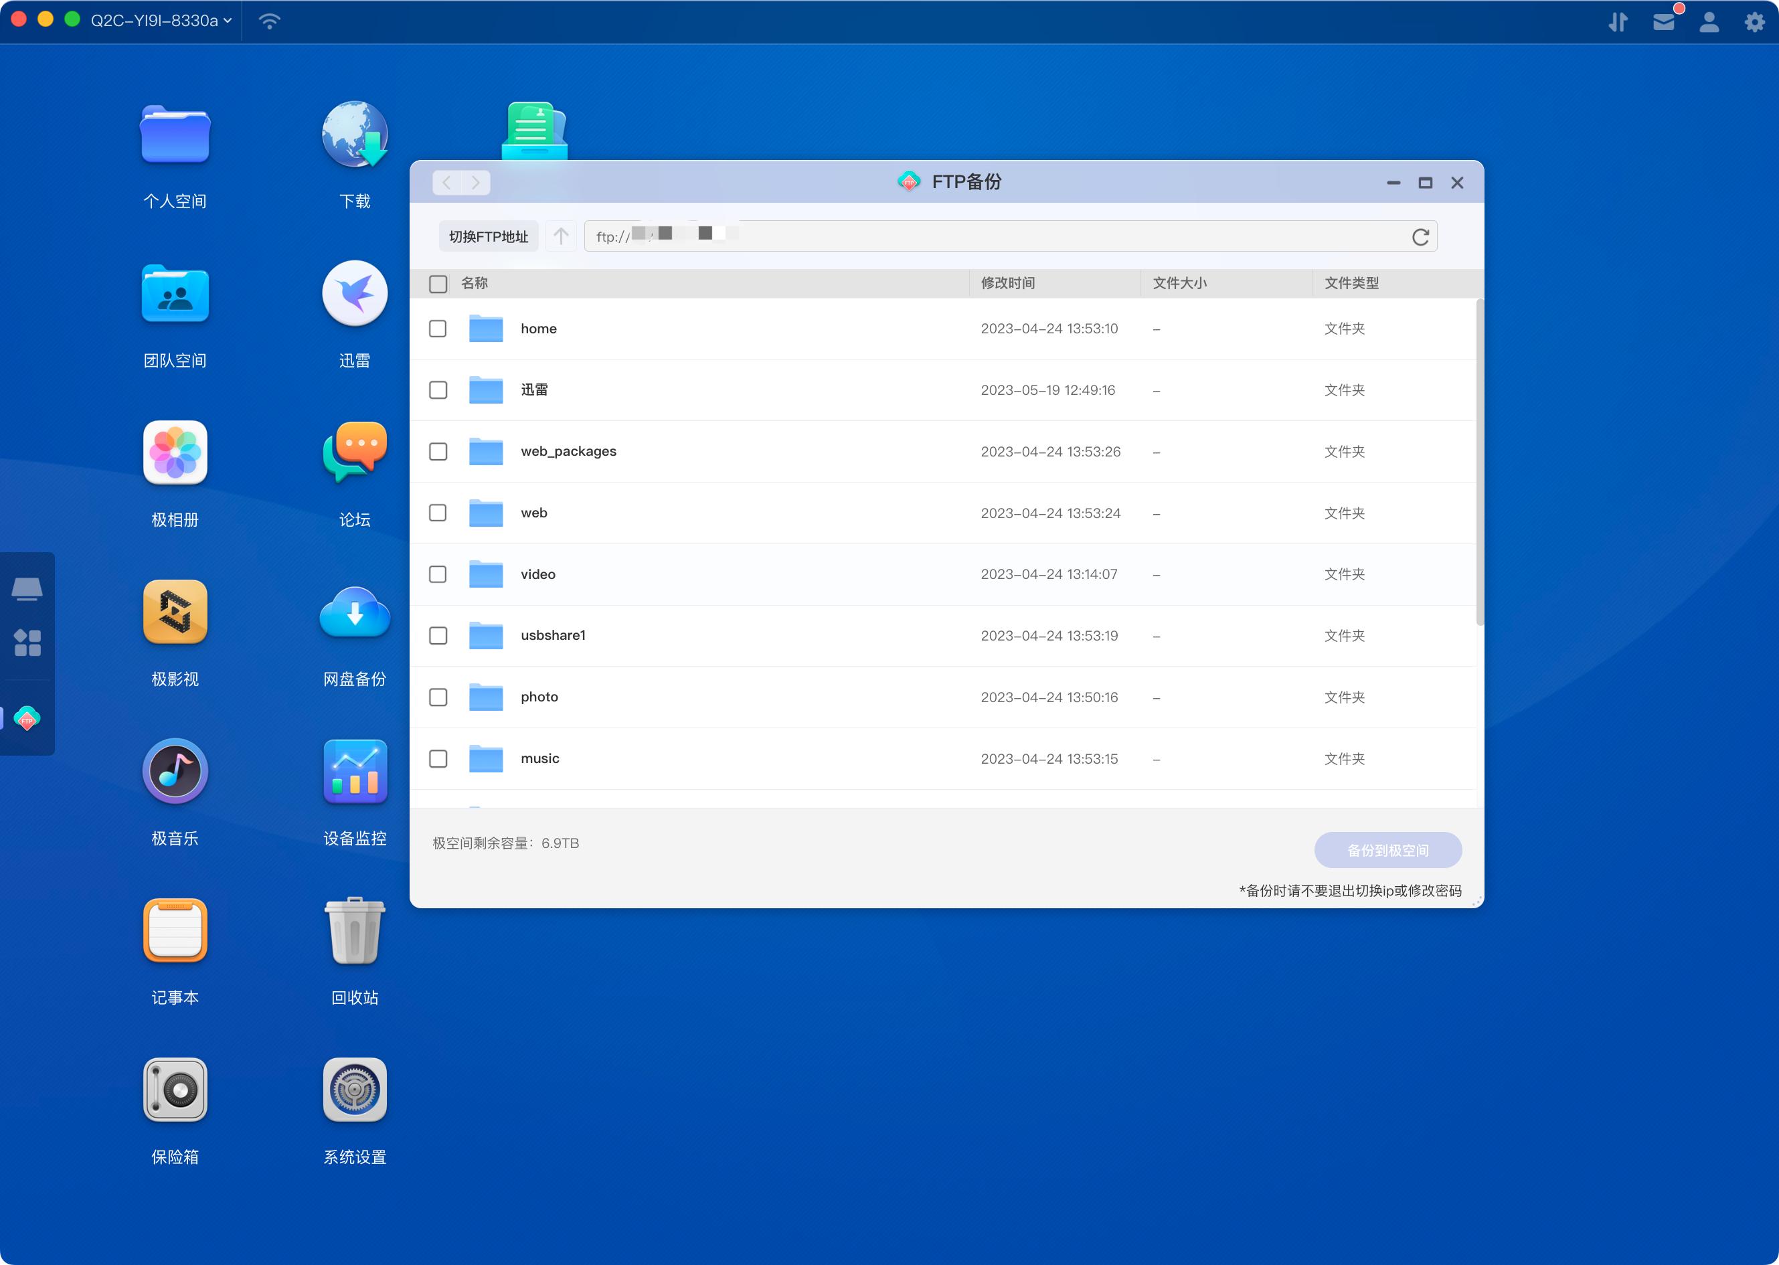Click the file list vertical scrollbar

[x=1479, y=462]
